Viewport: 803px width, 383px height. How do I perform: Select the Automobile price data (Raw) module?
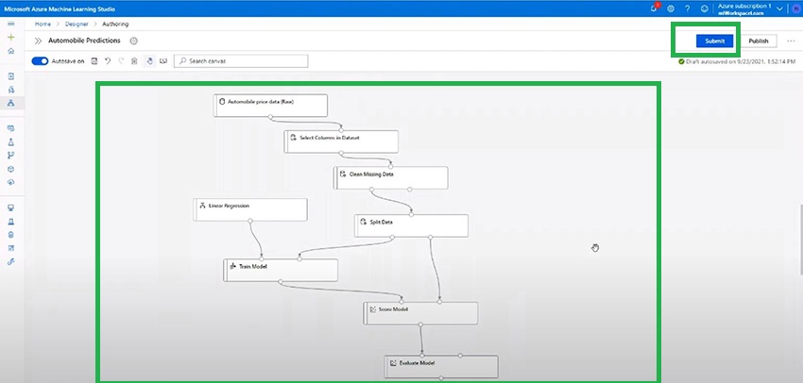pos(270,106)
